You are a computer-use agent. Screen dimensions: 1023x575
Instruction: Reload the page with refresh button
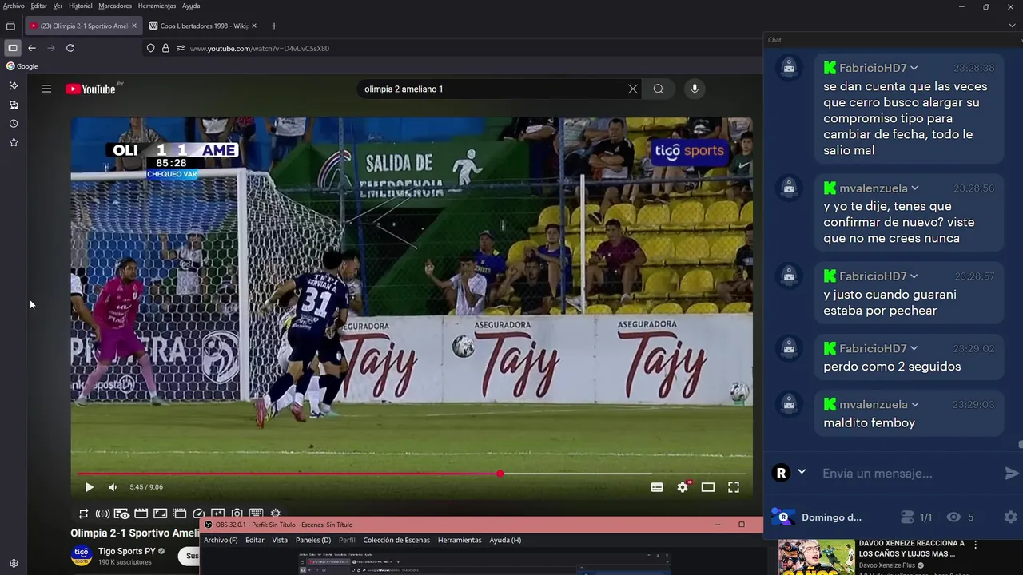70,48
